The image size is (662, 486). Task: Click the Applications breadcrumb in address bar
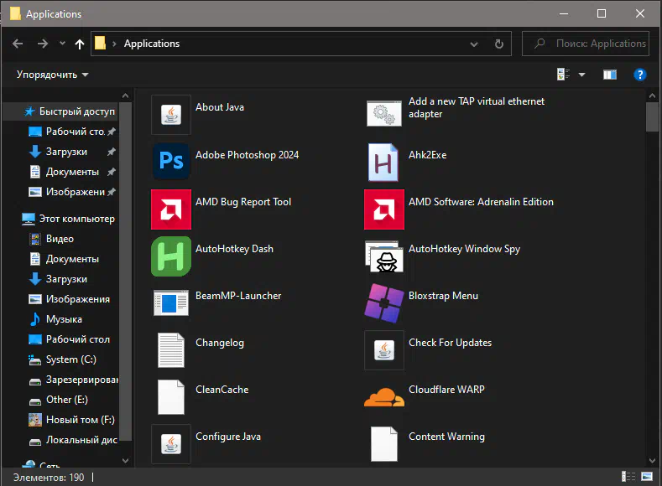point(152,44)
